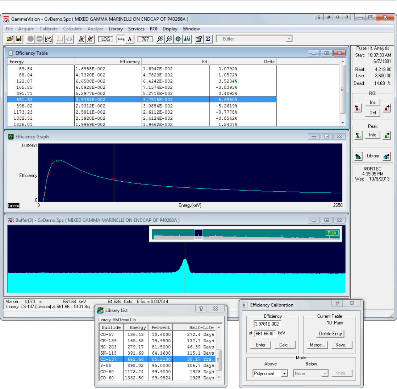Toggle the Auto vertical scale 'A' button
Image resolution: width=397 pixels, height=389 pixels.
[130, 39]
